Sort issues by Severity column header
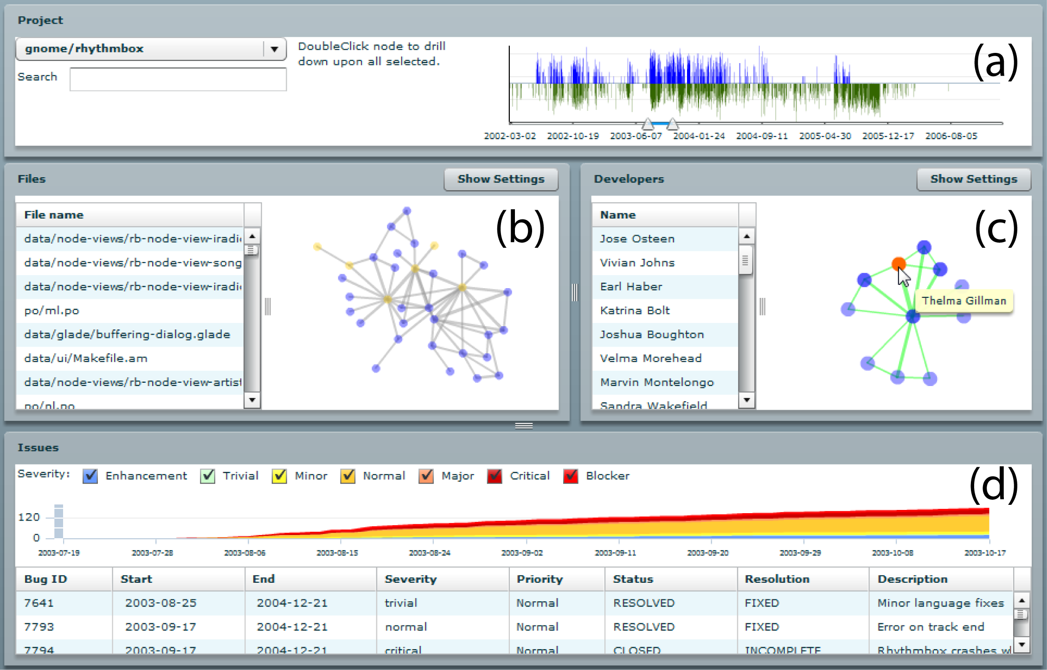 411,579
